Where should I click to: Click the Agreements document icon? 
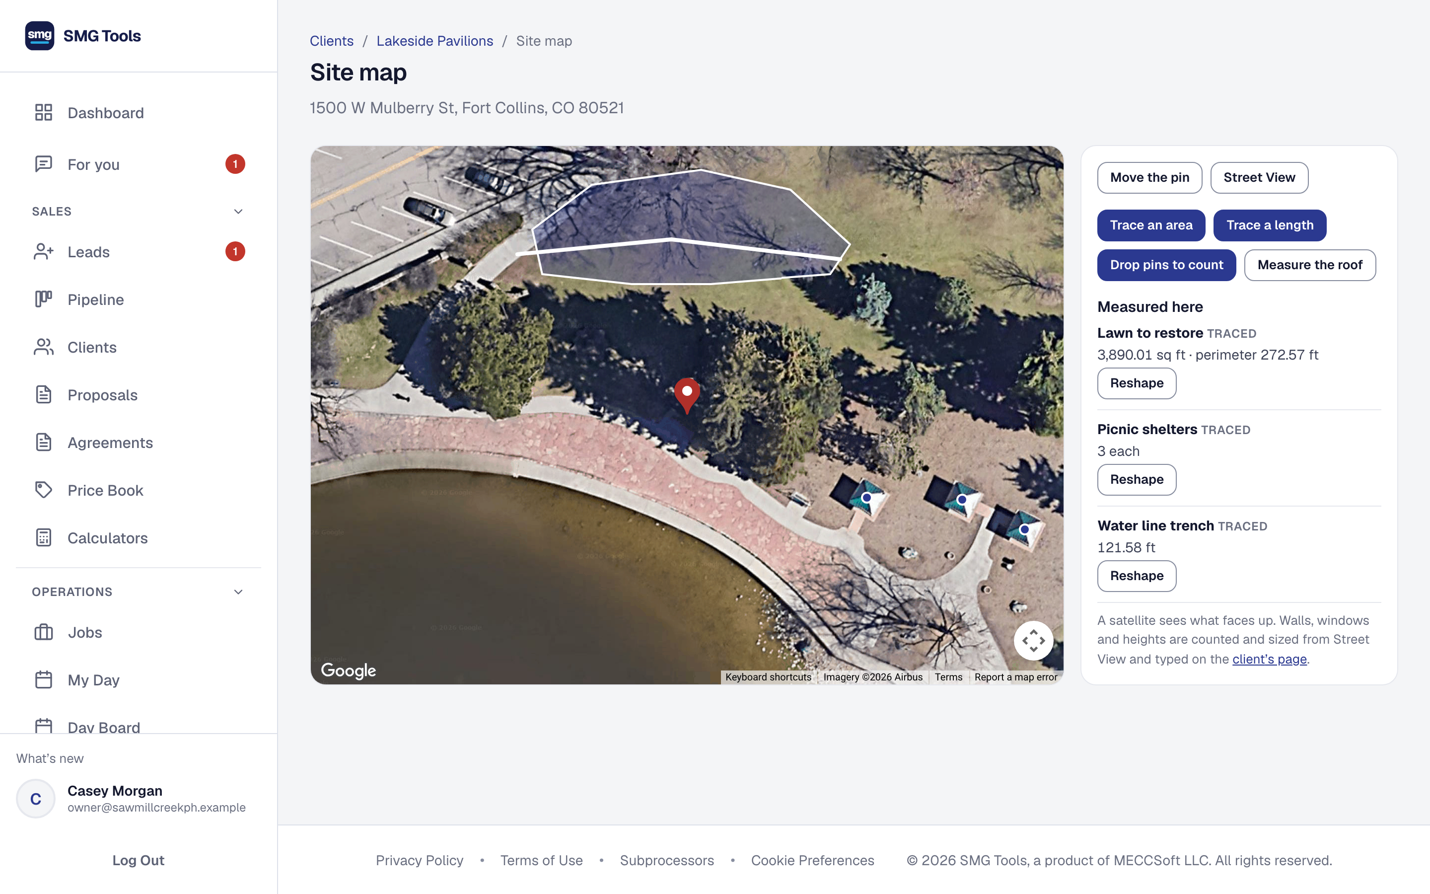[x=44, y=442]
